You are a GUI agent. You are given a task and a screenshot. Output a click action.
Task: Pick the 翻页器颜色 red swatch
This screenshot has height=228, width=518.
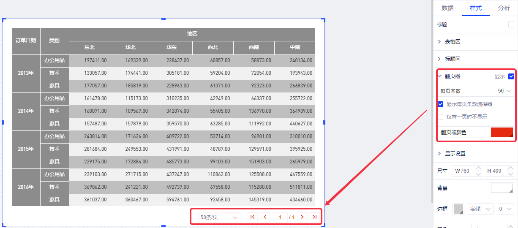[502, 132]
